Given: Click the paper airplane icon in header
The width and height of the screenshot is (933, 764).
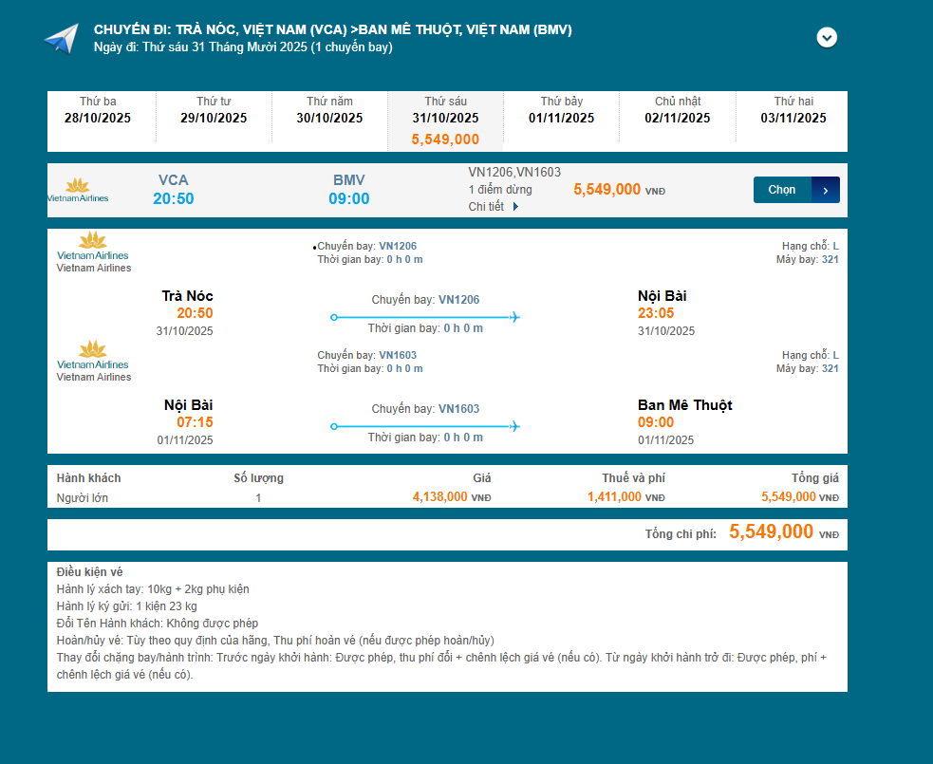Looking at the screenshot, I should coord(61,39).
